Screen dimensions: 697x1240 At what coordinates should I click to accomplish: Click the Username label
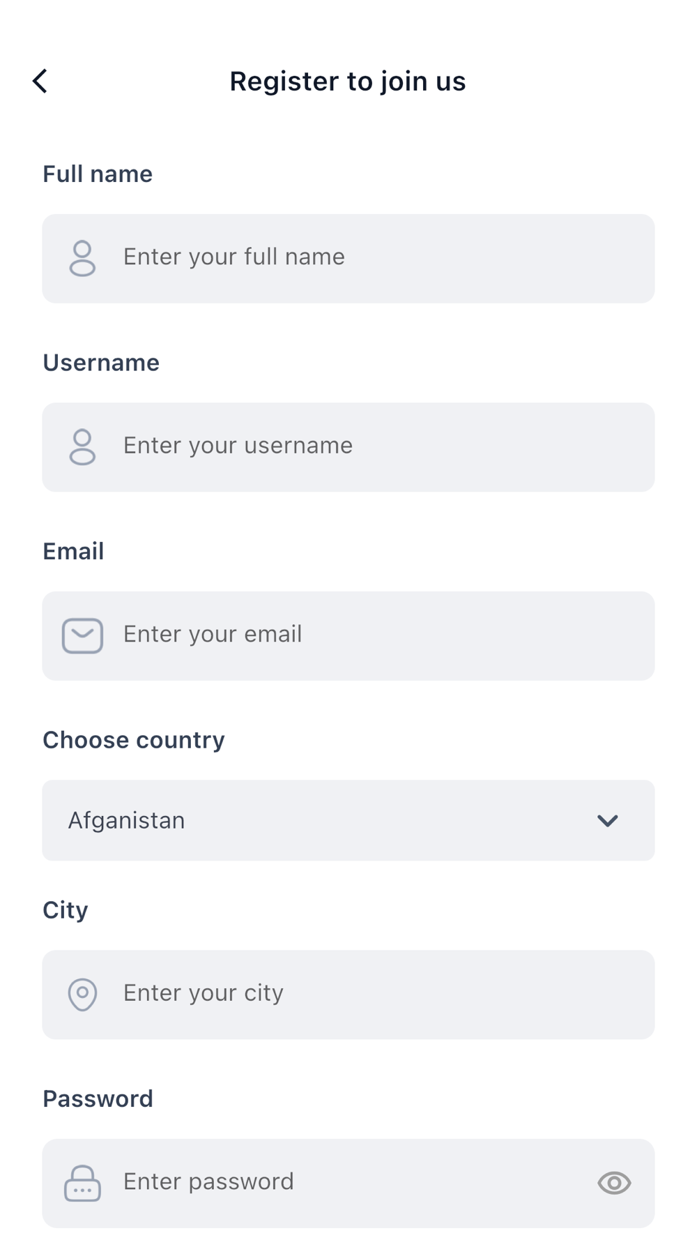[x=101, y=363]
